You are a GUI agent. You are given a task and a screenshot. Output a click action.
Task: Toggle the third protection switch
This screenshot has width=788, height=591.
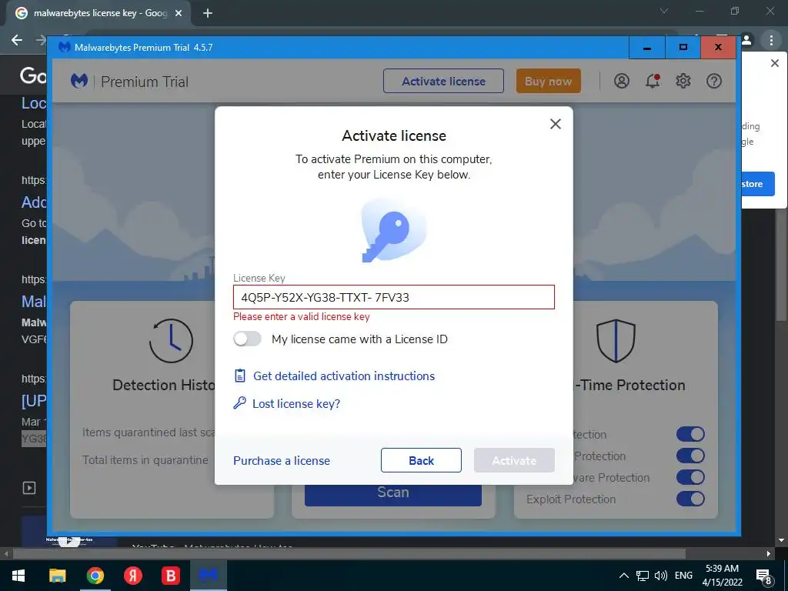click(x=690, y=477)
